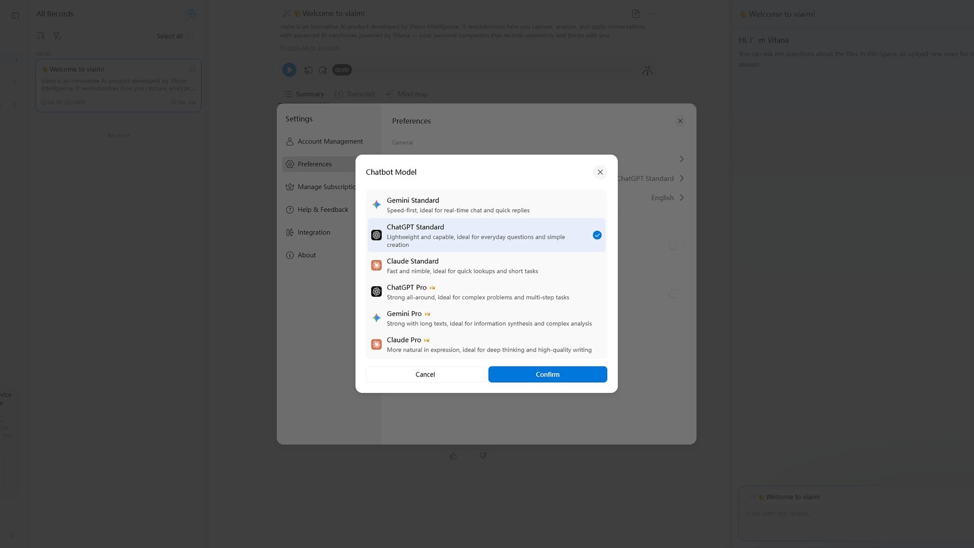Toggle the lower switch in Preferences
The image size is (974, 548).
pyautogui.click(x=676, y=294)
